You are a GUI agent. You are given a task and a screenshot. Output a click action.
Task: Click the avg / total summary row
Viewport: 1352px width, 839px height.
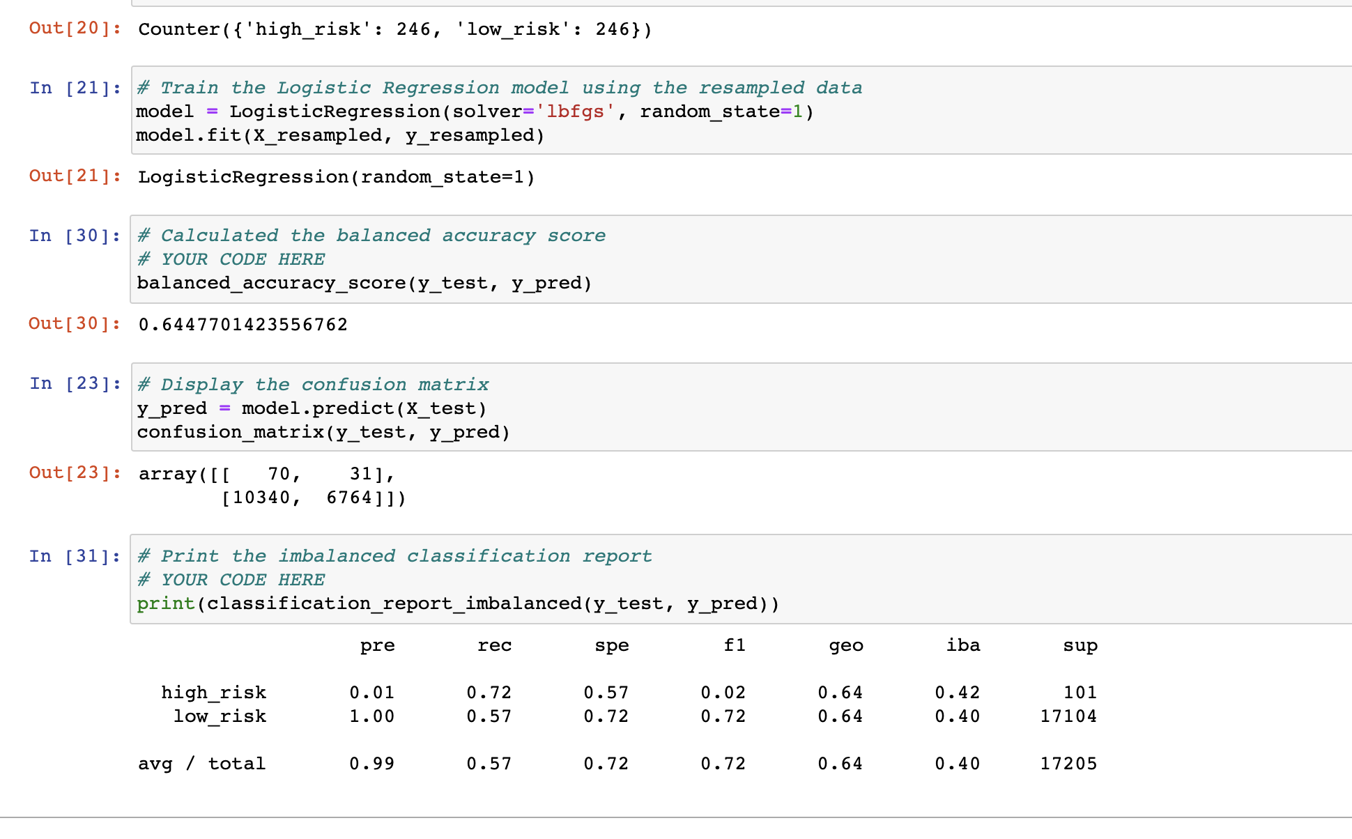click(x=201, y=763)
